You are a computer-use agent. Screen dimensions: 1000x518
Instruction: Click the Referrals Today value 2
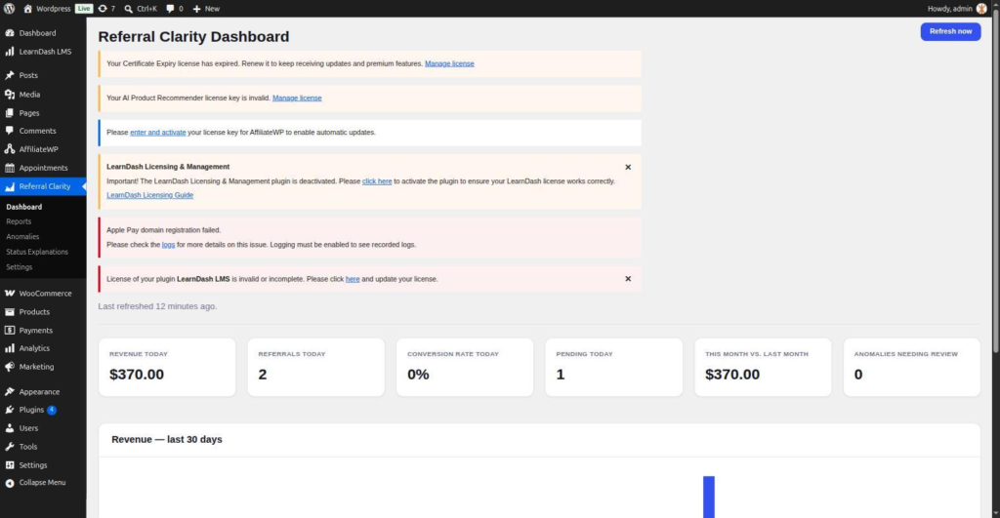pyautogui.click(x=262, y=375)
